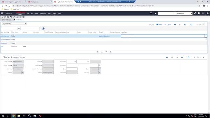Open the user profile icon in the header
Screen dimensions: 210x118
click(208, 13)
